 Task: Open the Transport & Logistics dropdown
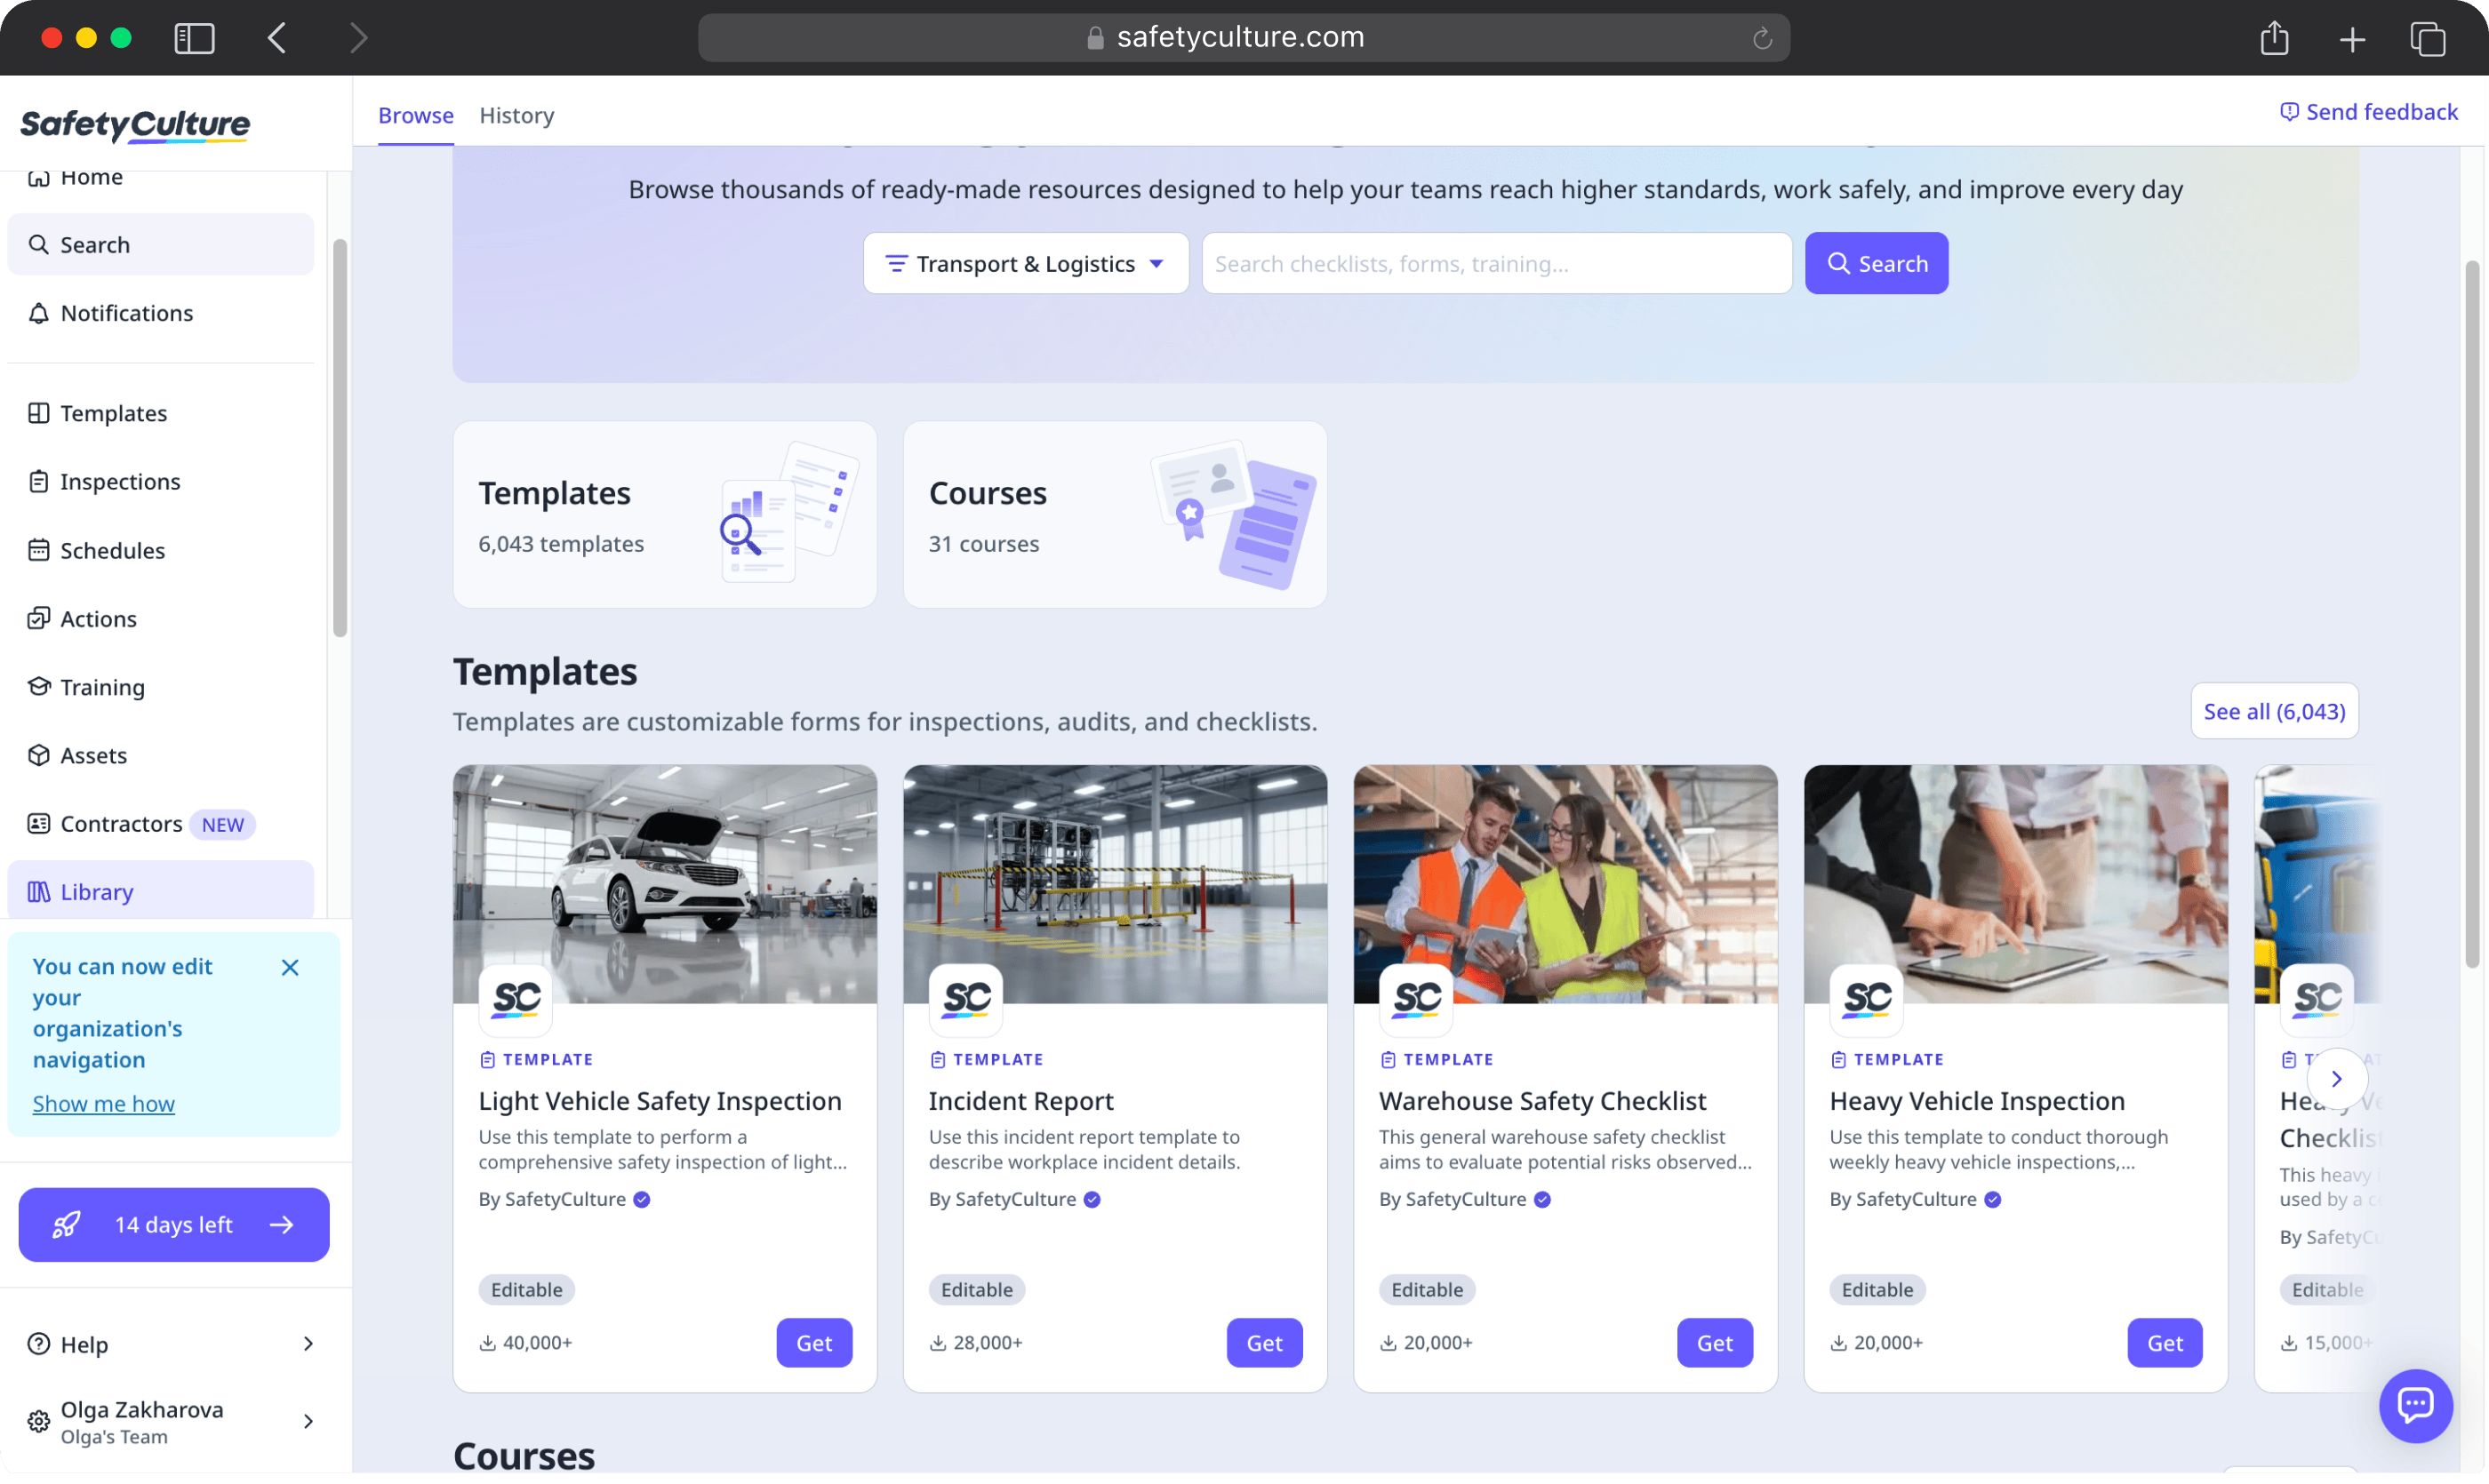click(1026, 263)
